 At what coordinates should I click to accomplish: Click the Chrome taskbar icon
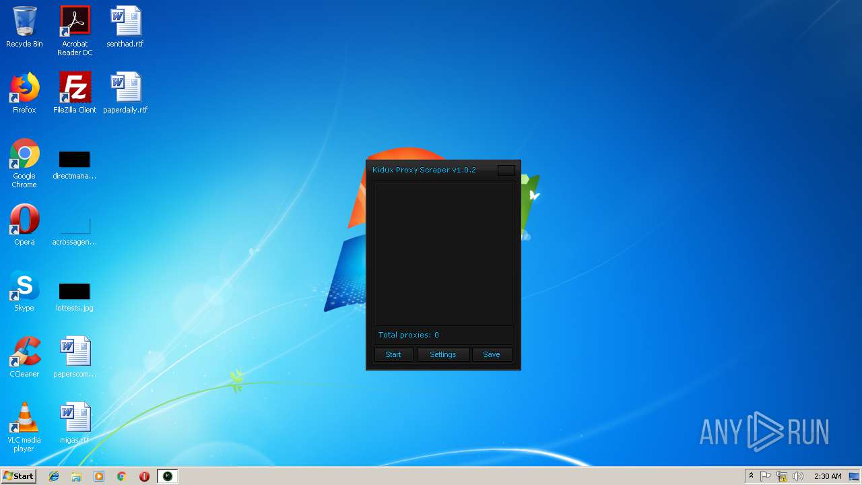tap(121, 476)
